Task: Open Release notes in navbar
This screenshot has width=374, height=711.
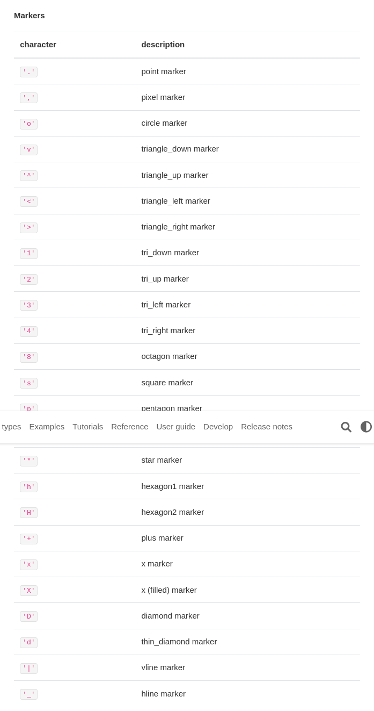Action: 267,427
